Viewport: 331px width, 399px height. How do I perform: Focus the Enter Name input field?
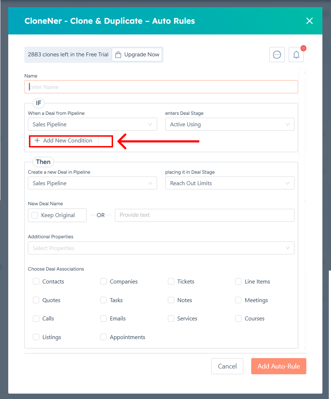pos(161,87)
